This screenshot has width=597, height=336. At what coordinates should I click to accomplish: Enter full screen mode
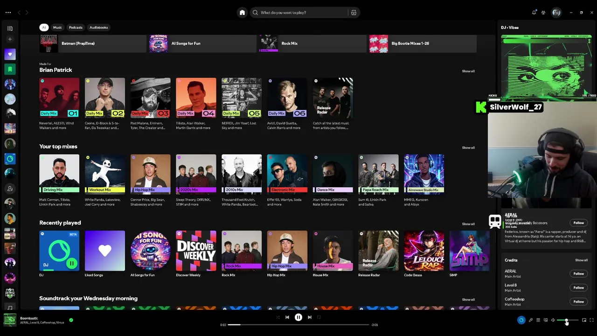(591, 320)
